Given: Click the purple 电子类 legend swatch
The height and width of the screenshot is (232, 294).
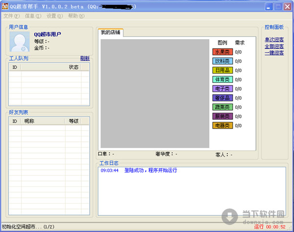Looking at the screenshot, I should 222,89.
